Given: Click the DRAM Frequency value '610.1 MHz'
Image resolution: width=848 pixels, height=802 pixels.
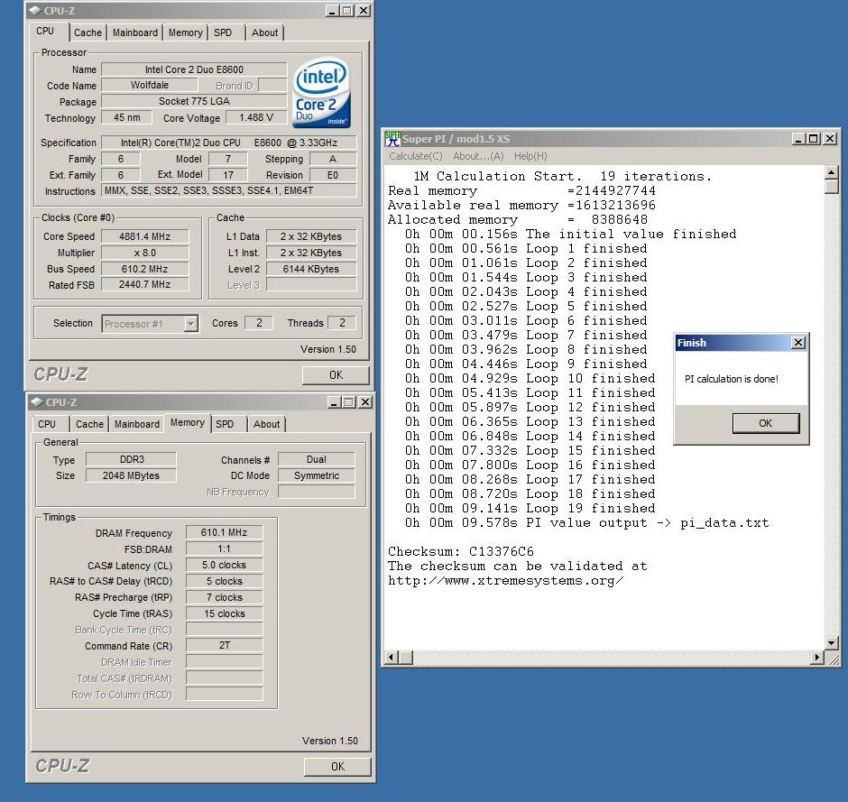Looking at the screenshot, I should click(x=224, y=532).
